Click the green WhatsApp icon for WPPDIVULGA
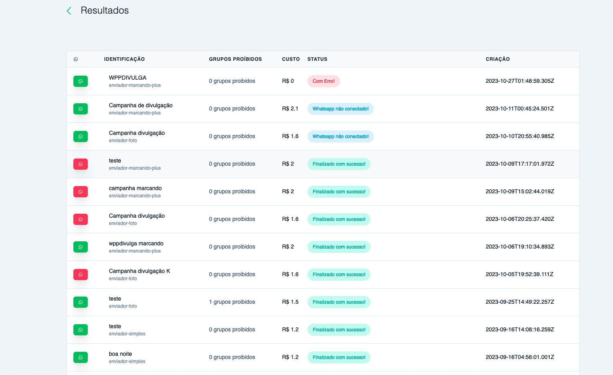Image resolution: width=613 pixels, height=375 pixels. tap(81, 81)
